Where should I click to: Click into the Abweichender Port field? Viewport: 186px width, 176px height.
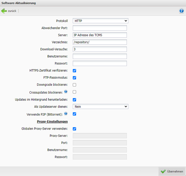tap(100, 28)
